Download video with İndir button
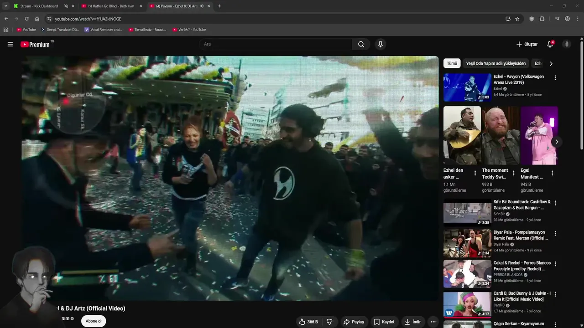 click(412, 322)
